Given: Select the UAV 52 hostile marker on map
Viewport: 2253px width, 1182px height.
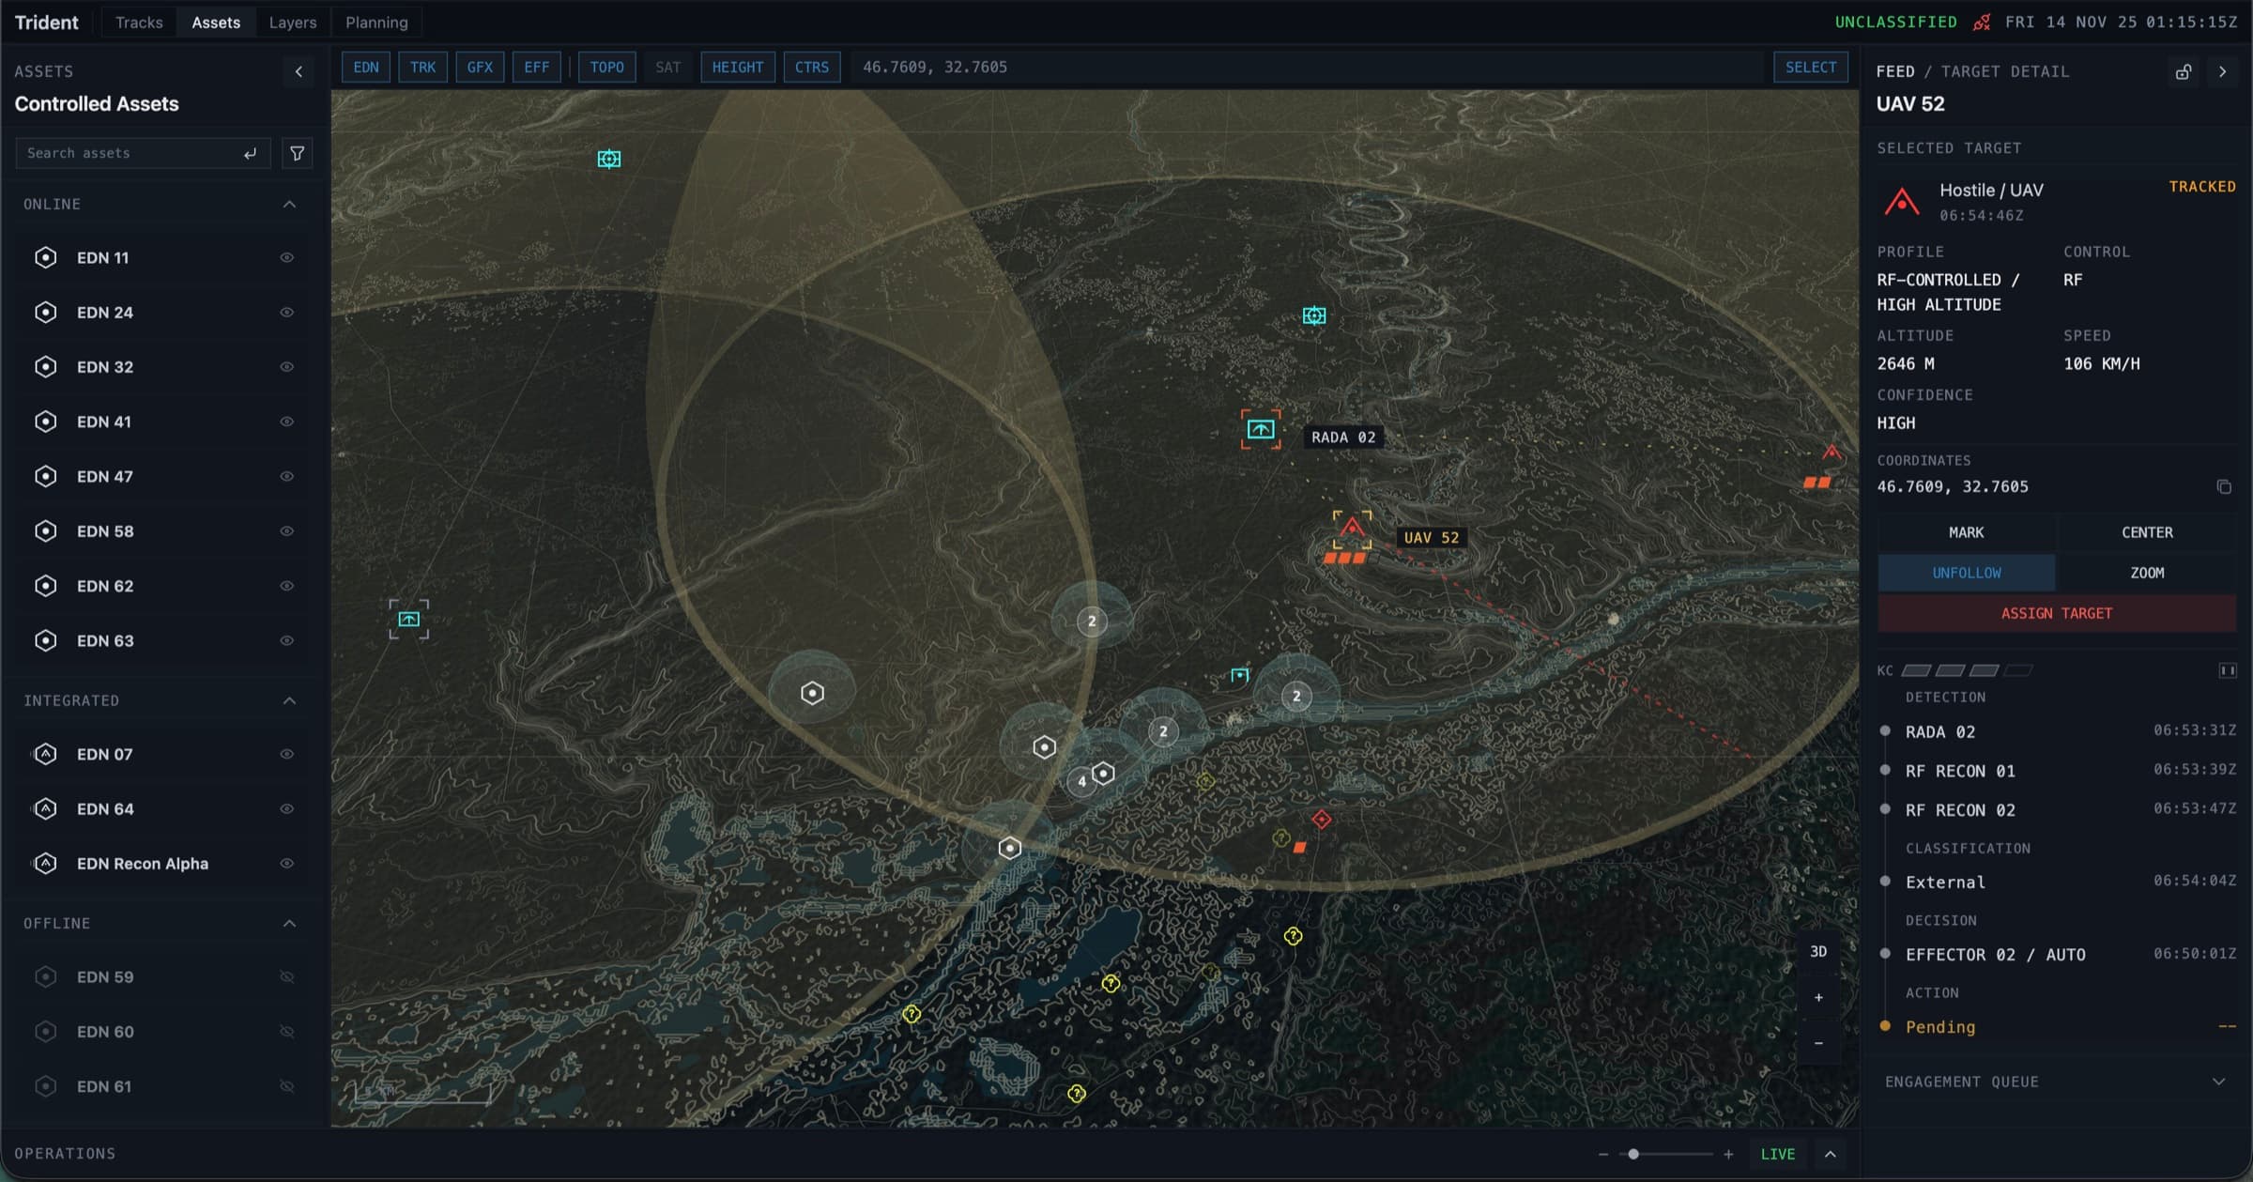Looking at the screenshot, I should [x=1352, y=528].
